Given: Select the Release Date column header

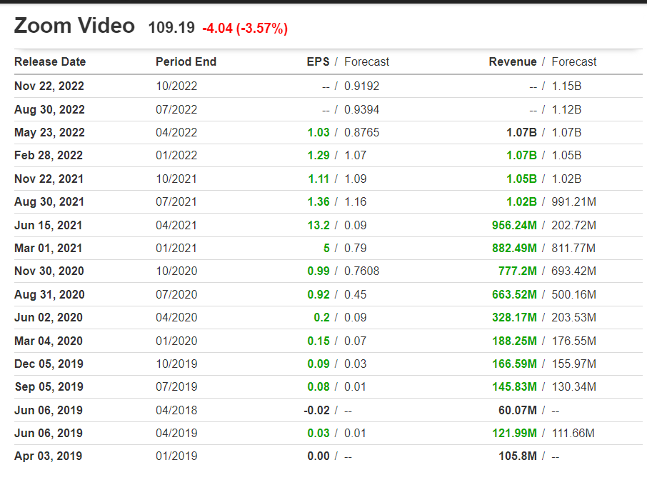Looking at the screenshot, I should tap(50, 61).
